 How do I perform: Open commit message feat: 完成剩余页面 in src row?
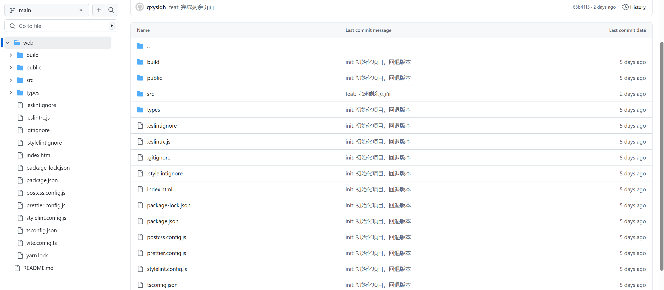368,94
